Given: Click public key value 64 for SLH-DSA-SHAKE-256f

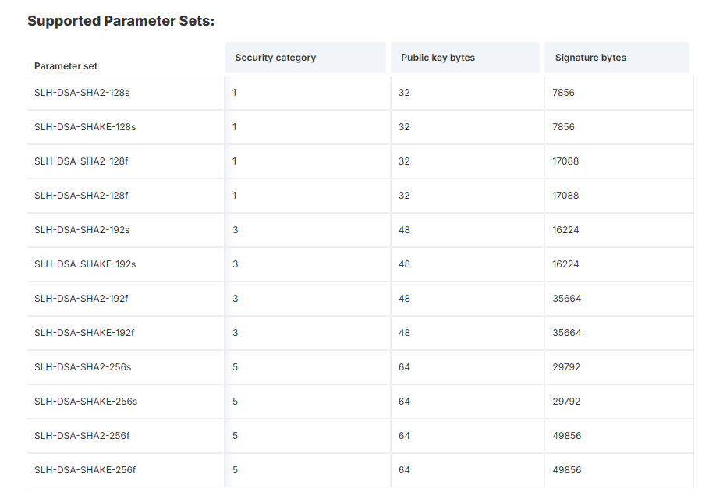Looking at the screenshot, I should click(x=404, y=470).
